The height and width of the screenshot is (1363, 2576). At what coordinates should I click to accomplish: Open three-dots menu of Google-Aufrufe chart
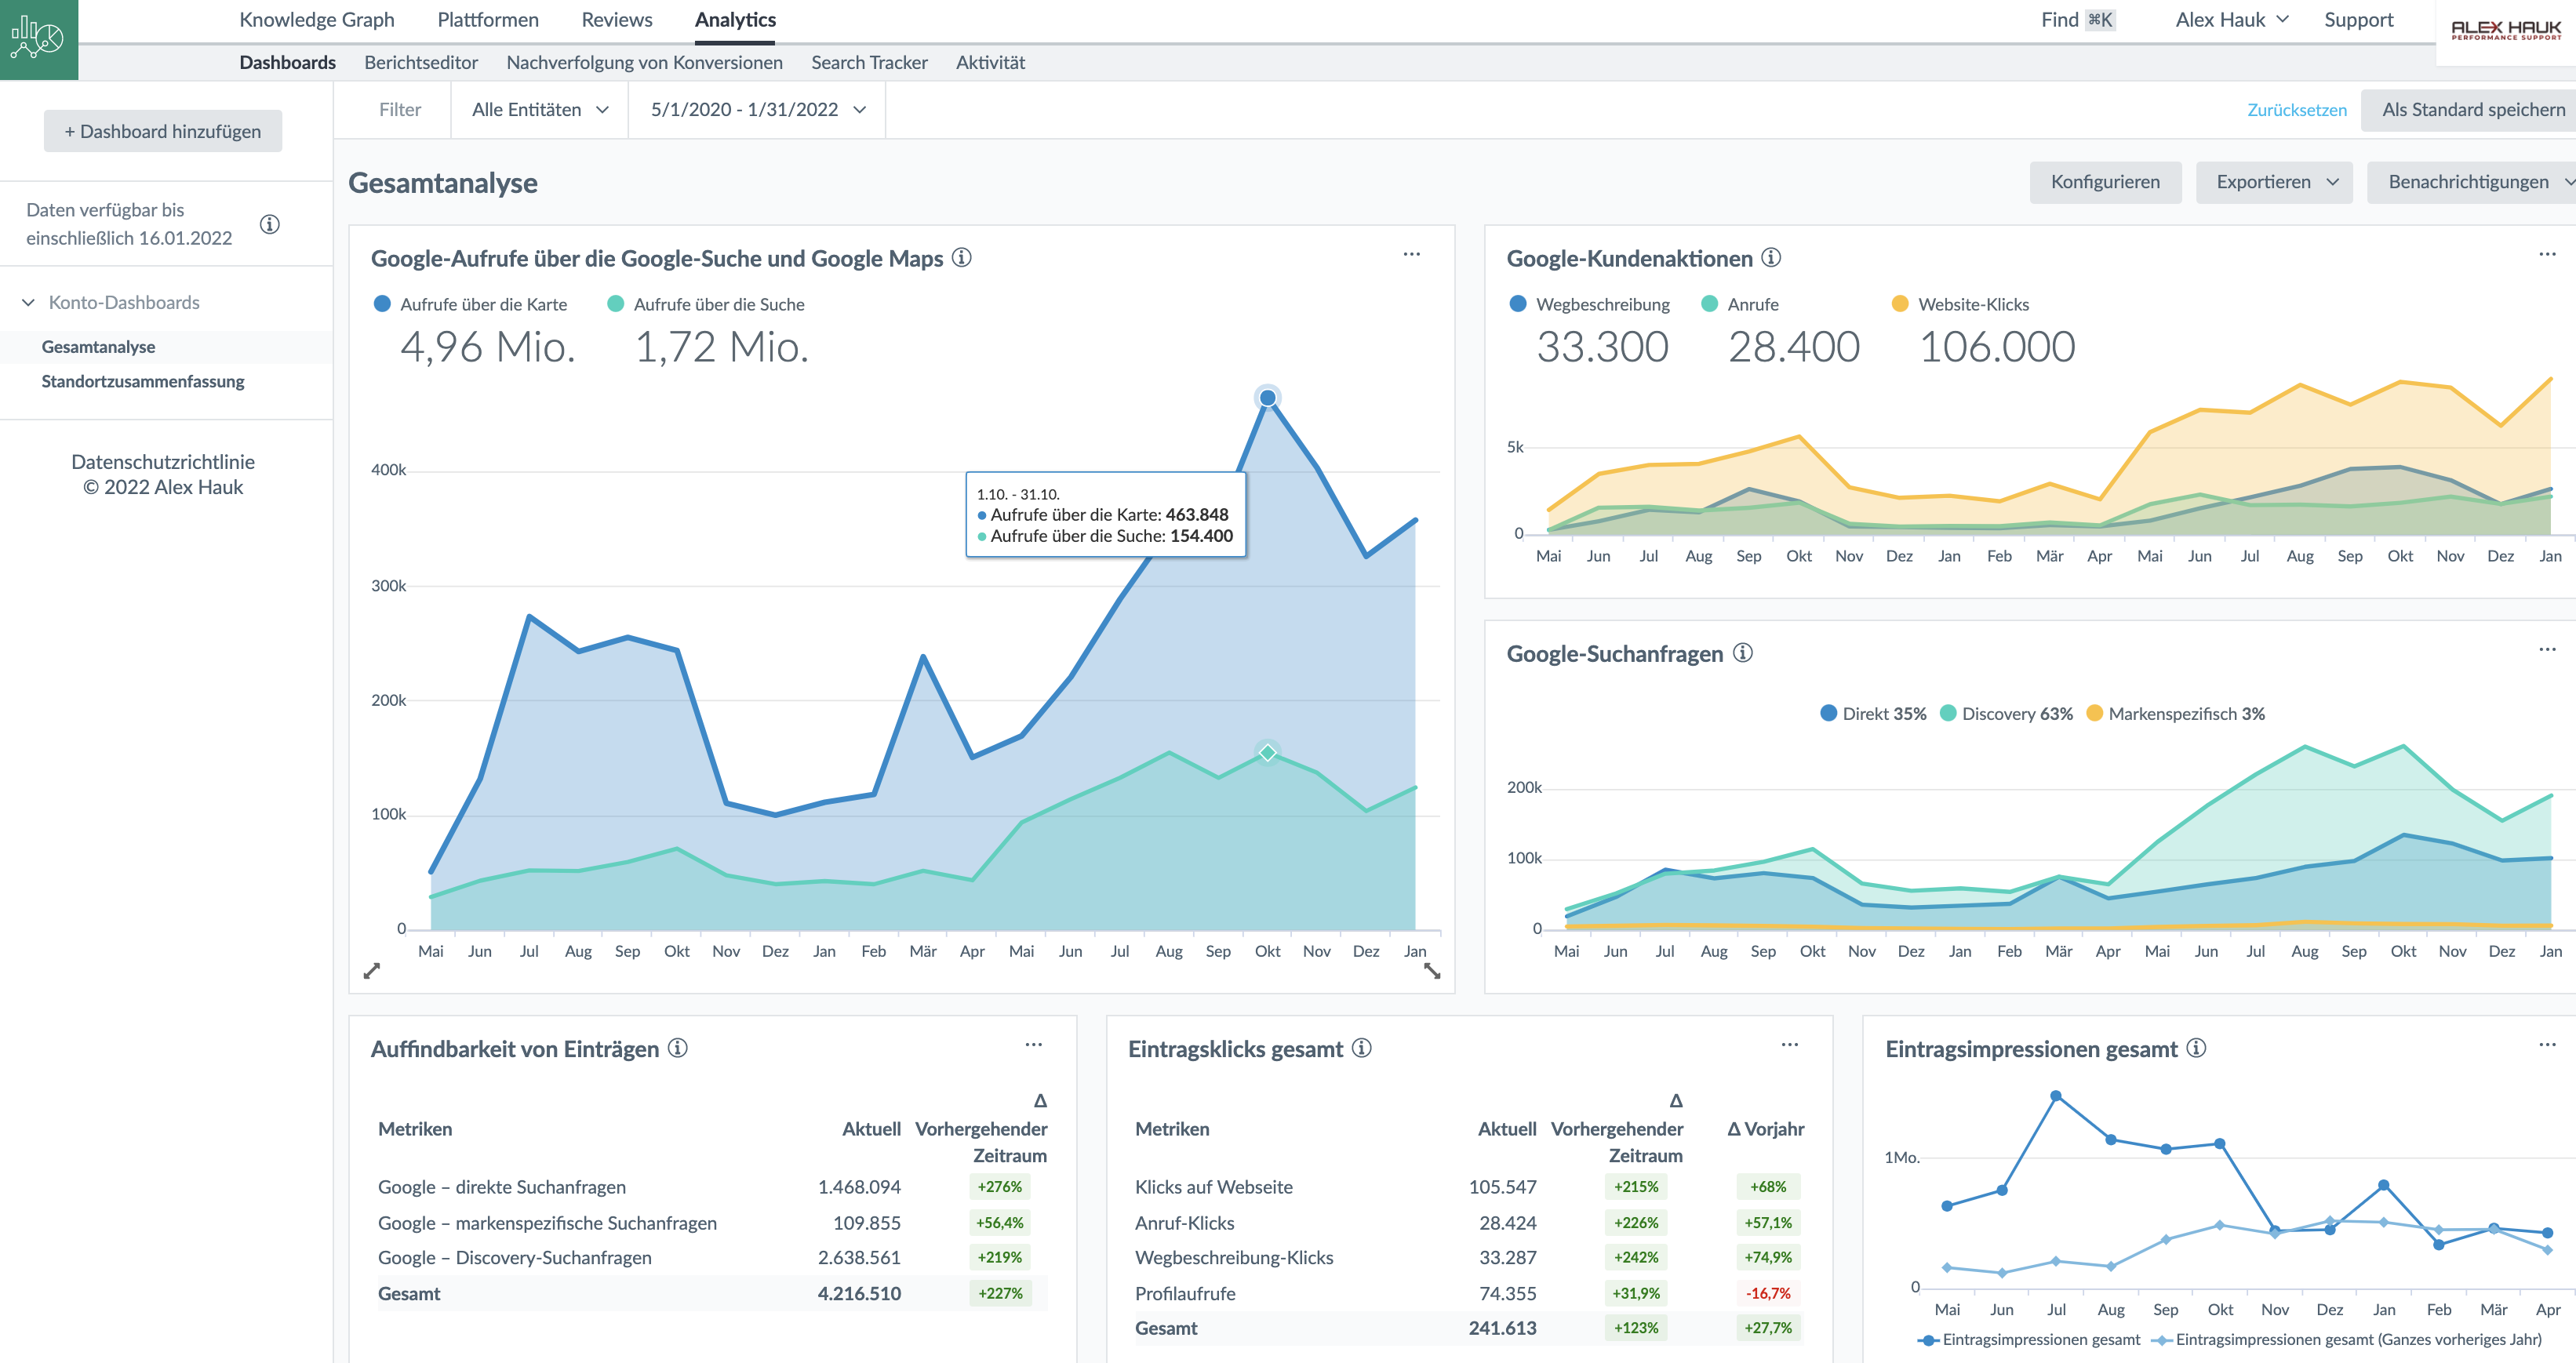coord(1411,255)
